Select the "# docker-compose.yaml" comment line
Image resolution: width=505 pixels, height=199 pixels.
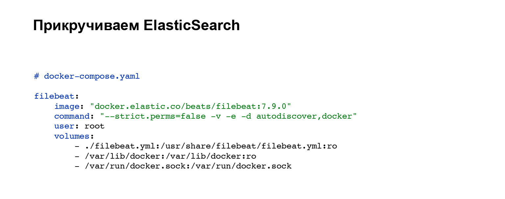tap(87, 76)
